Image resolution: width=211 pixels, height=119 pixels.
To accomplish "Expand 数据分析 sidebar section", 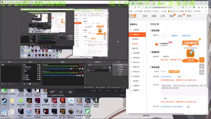I will [137, 67].
